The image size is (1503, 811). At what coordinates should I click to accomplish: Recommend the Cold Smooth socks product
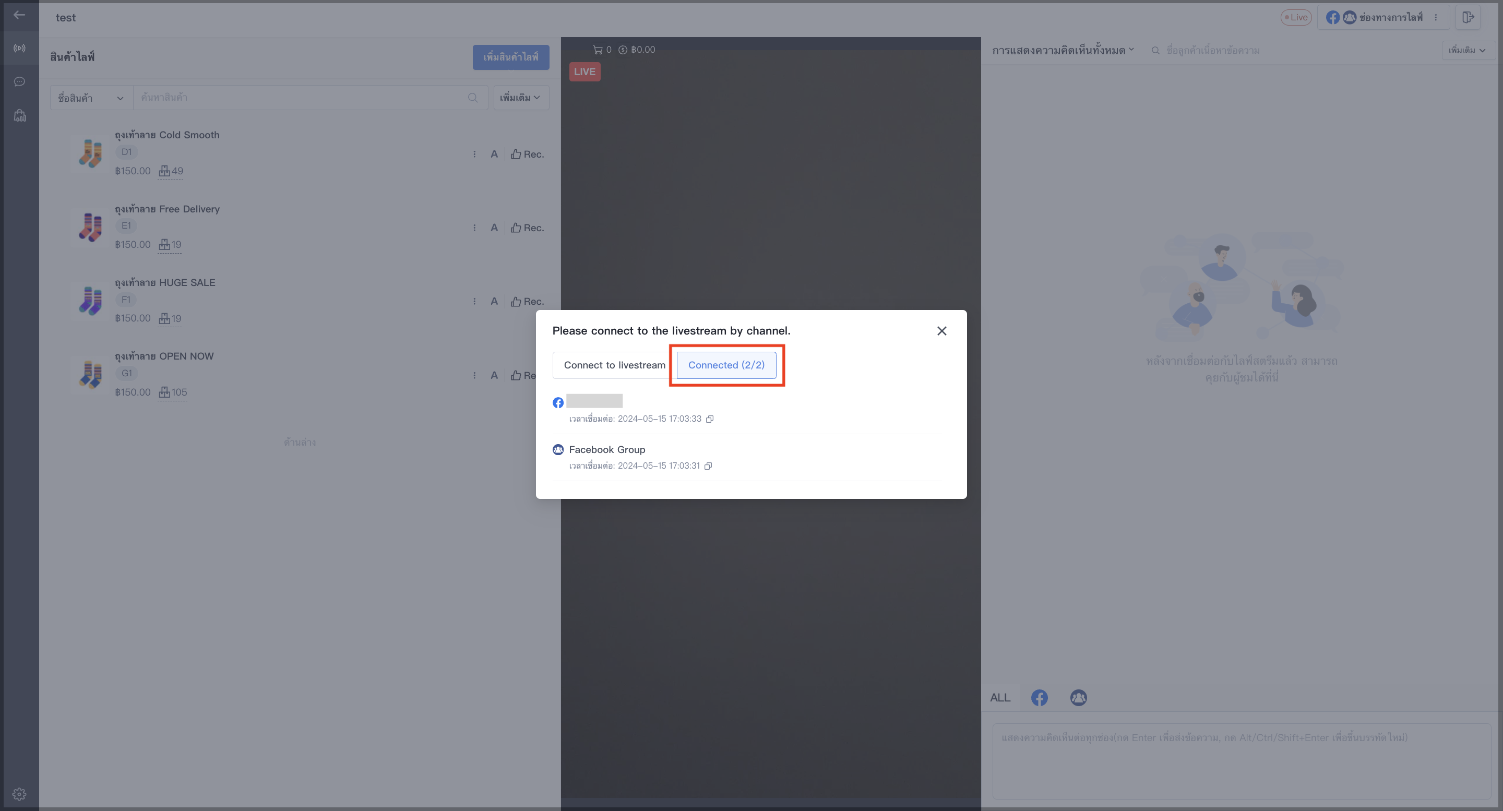[x=528, y=154]
